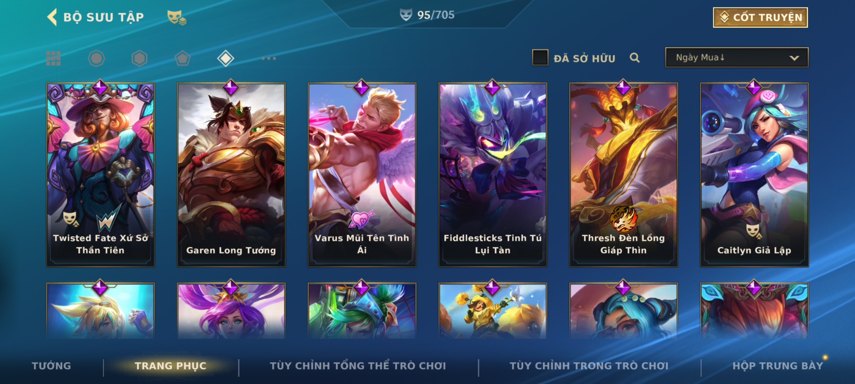Click the Cốt Truyện button
855x384 pixels.
(x=760, y=17)
